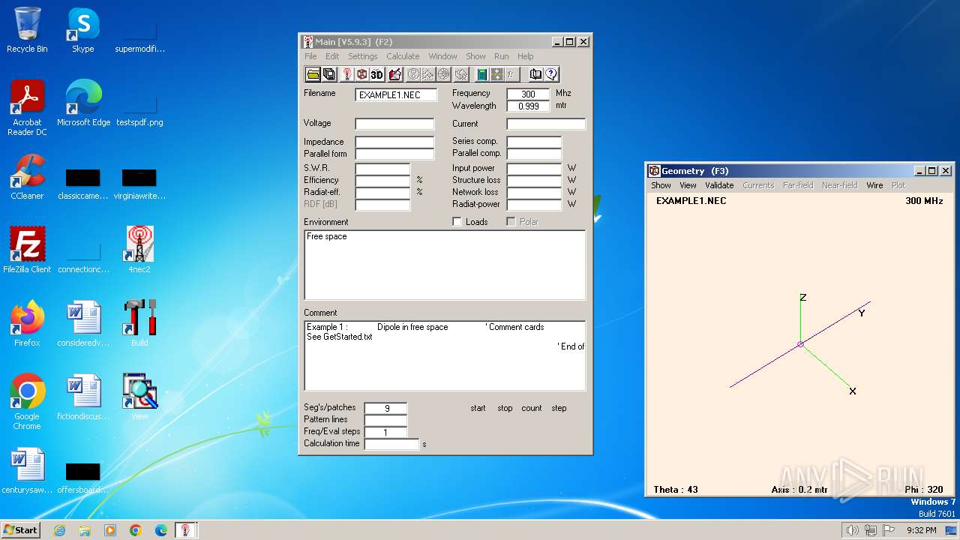
Task: Open FileZilla Client desktop icon
Action: pyautogui.click(x=27, y=250)
